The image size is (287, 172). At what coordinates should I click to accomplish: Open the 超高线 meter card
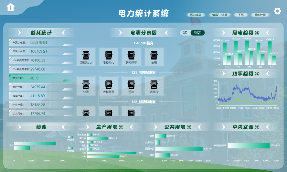coord(154,86)
